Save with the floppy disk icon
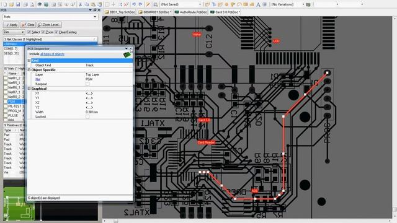The image size is (397, 223). tap(18, 4)
